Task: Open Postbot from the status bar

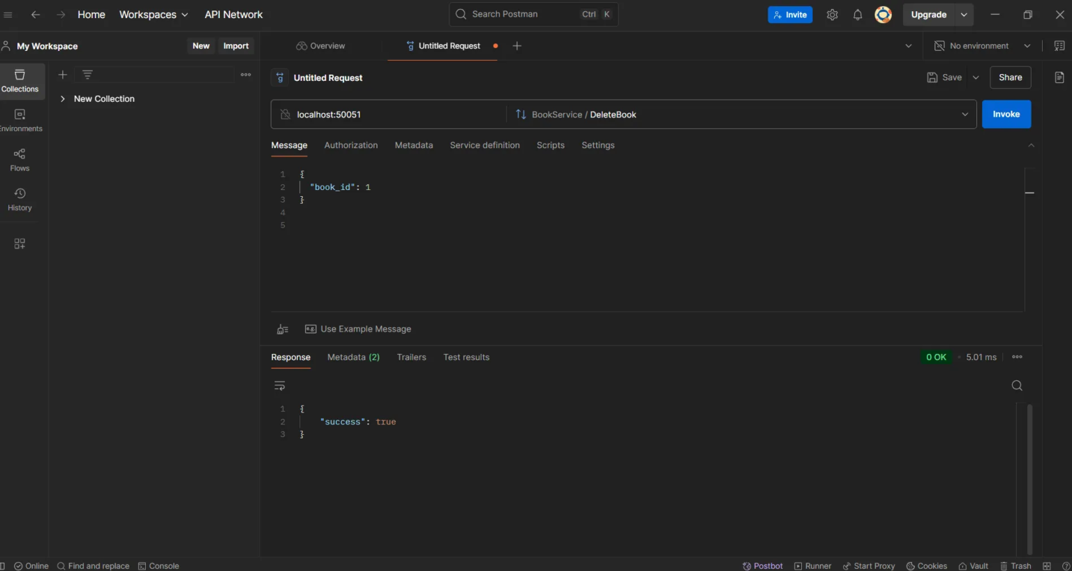Action: 763,565
